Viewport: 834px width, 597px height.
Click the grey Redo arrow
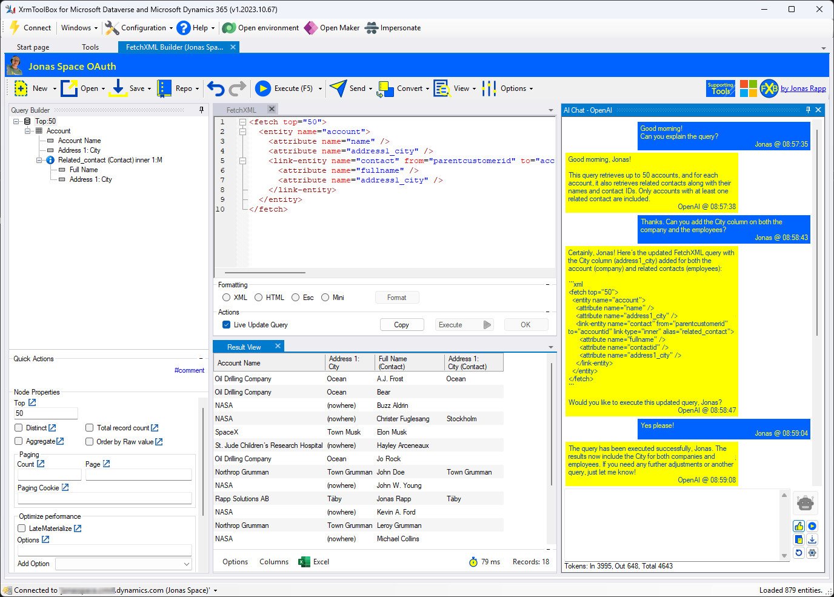(238, 88)
